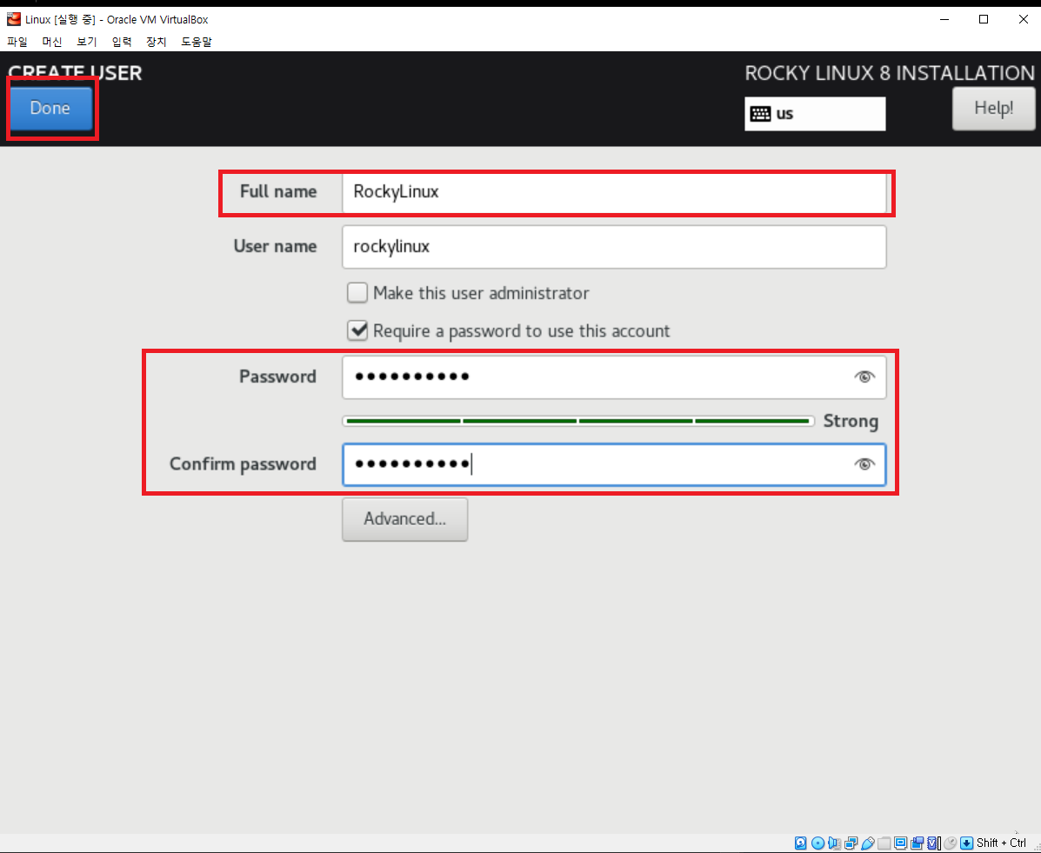The image size is (1041, 853).
Task: Click the hard disk activity status icon
Action: (x=801, y=843)
